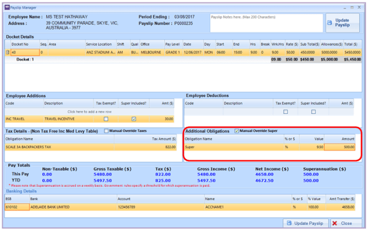Click the Pay Level column header

pos(173,44)
